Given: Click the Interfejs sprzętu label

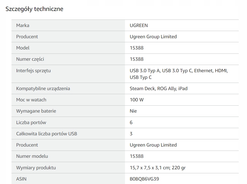Looking at the screenshot, I should click(33, 71).
